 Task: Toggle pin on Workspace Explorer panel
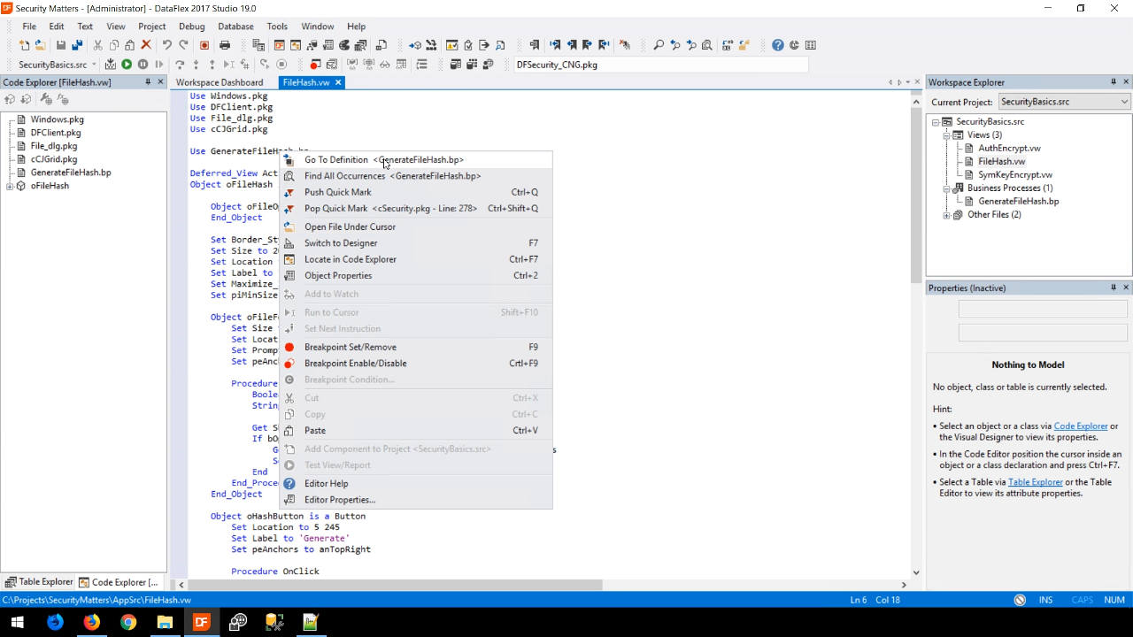coord(1113,82)
